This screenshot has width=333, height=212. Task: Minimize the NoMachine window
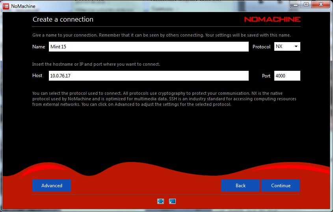296,4
